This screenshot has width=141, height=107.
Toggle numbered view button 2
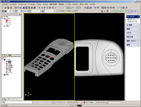[x=105, y=8]
